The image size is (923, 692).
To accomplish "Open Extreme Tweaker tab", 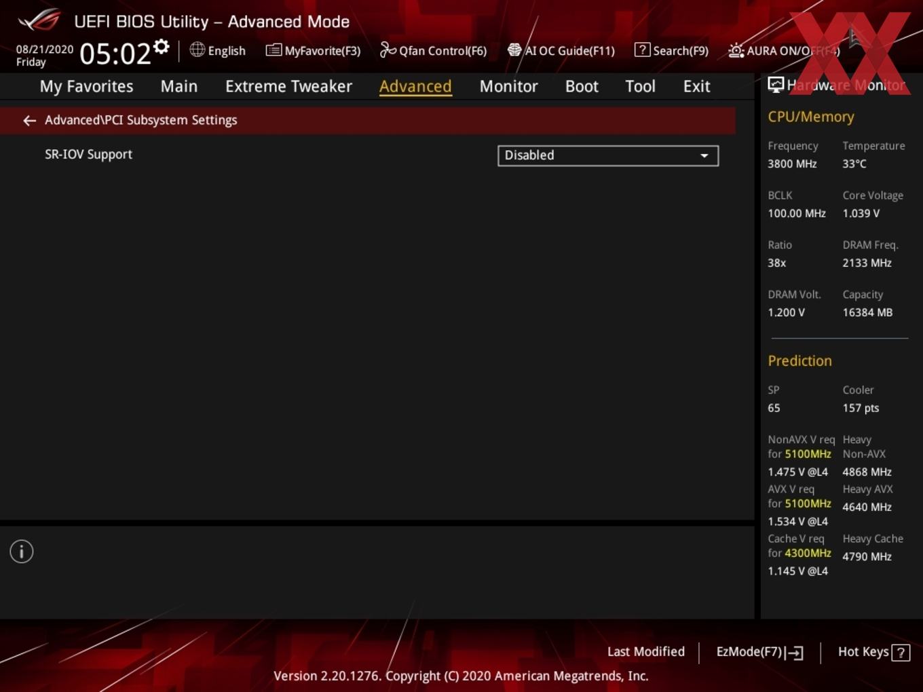I will pyautogui.click(x=288, y=86).
